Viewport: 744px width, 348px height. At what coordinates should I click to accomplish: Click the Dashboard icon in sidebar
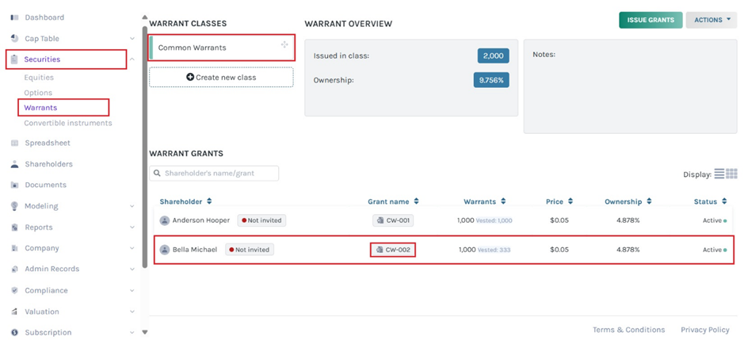[x=14, y=17]
